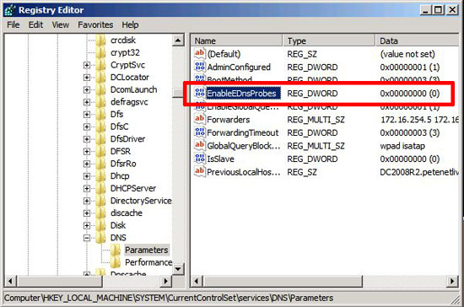The width and height of the screenshot is (464, 307).
Task: Open the File menu
Action: [x=13, y=24]
